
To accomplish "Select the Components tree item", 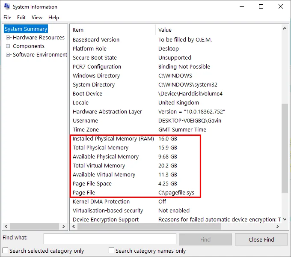I will 29,46.
